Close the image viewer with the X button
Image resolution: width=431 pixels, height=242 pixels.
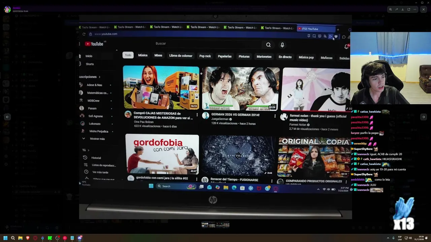click(423, 9)
